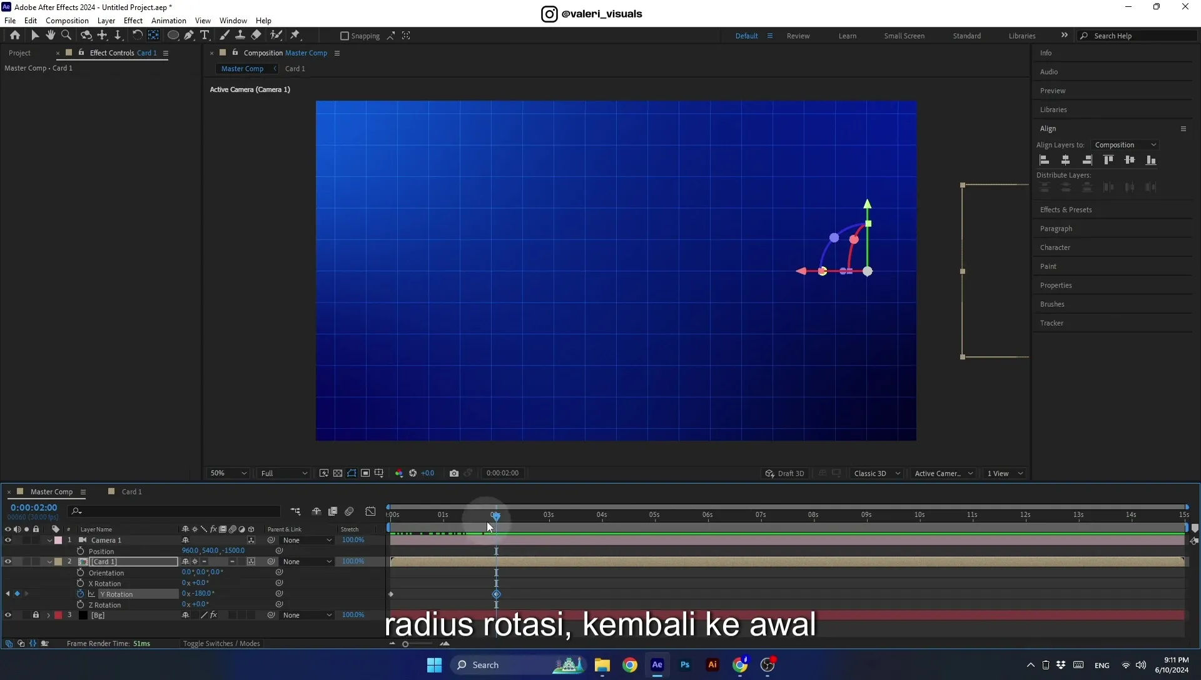Select the Home icon in toolbar
The width and height of the screenshot is (1201, 680).
(x=15, y=36)
